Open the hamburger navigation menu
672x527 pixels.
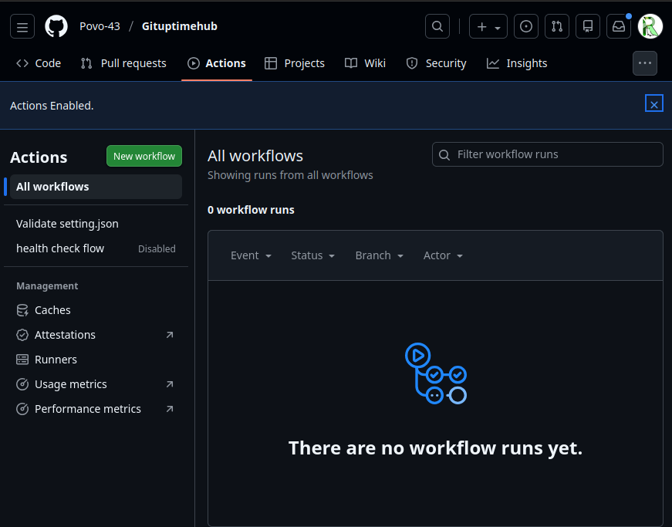coord(22,26)
